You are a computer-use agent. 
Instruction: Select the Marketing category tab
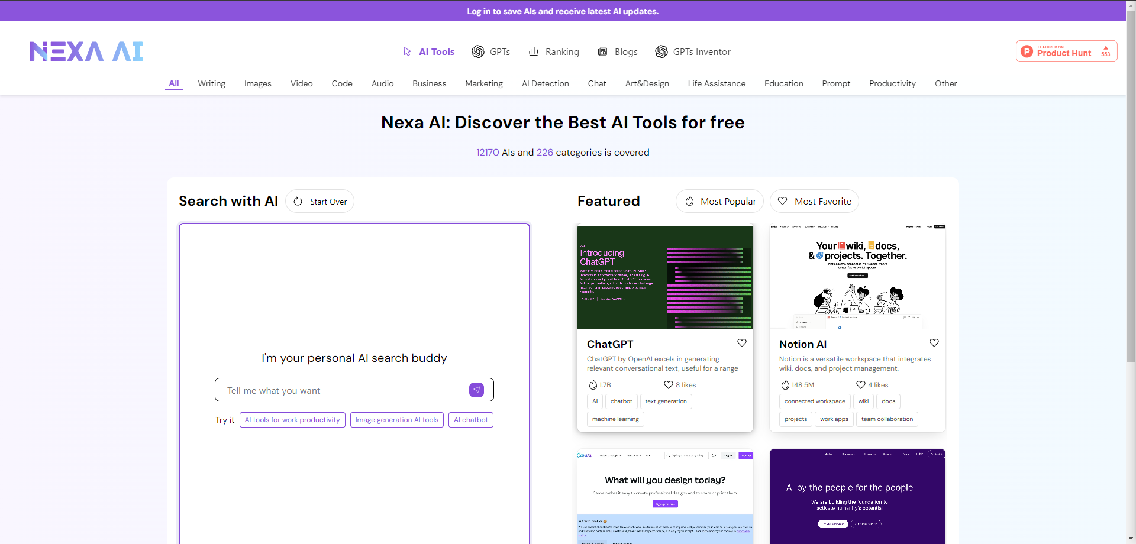point(484,83)
